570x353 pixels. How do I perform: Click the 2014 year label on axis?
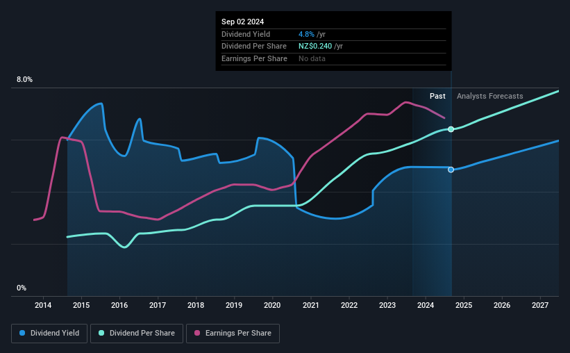43,305
